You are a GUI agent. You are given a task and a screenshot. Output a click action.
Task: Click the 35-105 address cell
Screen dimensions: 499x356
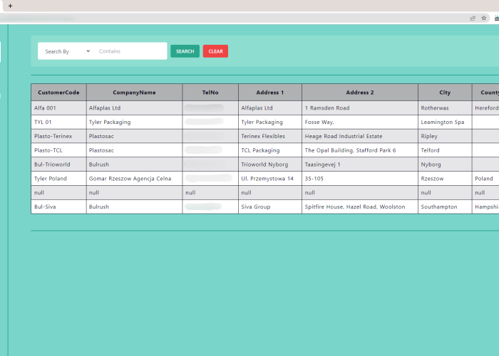click(x=360, y=179)
